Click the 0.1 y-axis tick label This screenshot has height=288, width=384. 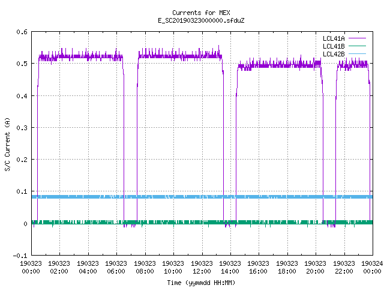coord(22,191)
